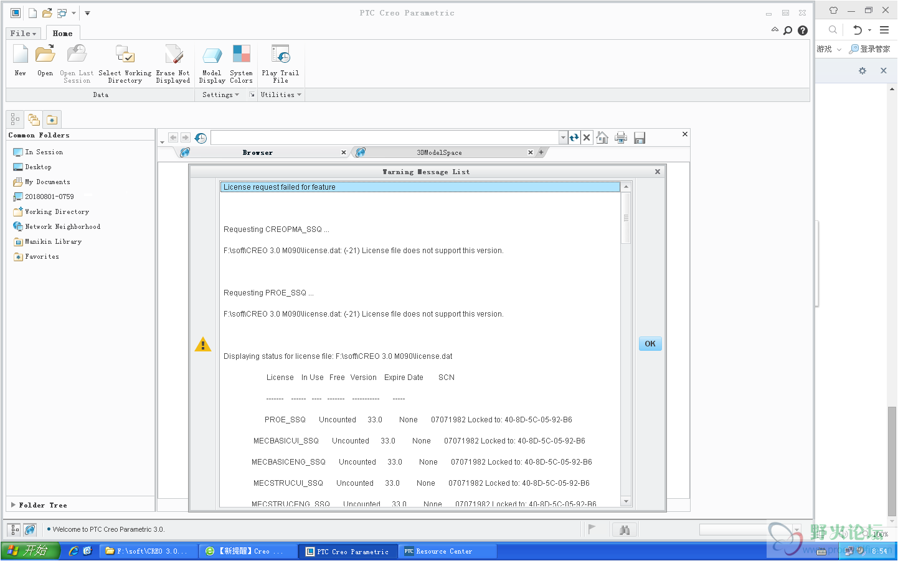Image resolution: width=898 pixels, height=561 pixels.
Task: Click in the browser address field
Action: tap(384, 137)
